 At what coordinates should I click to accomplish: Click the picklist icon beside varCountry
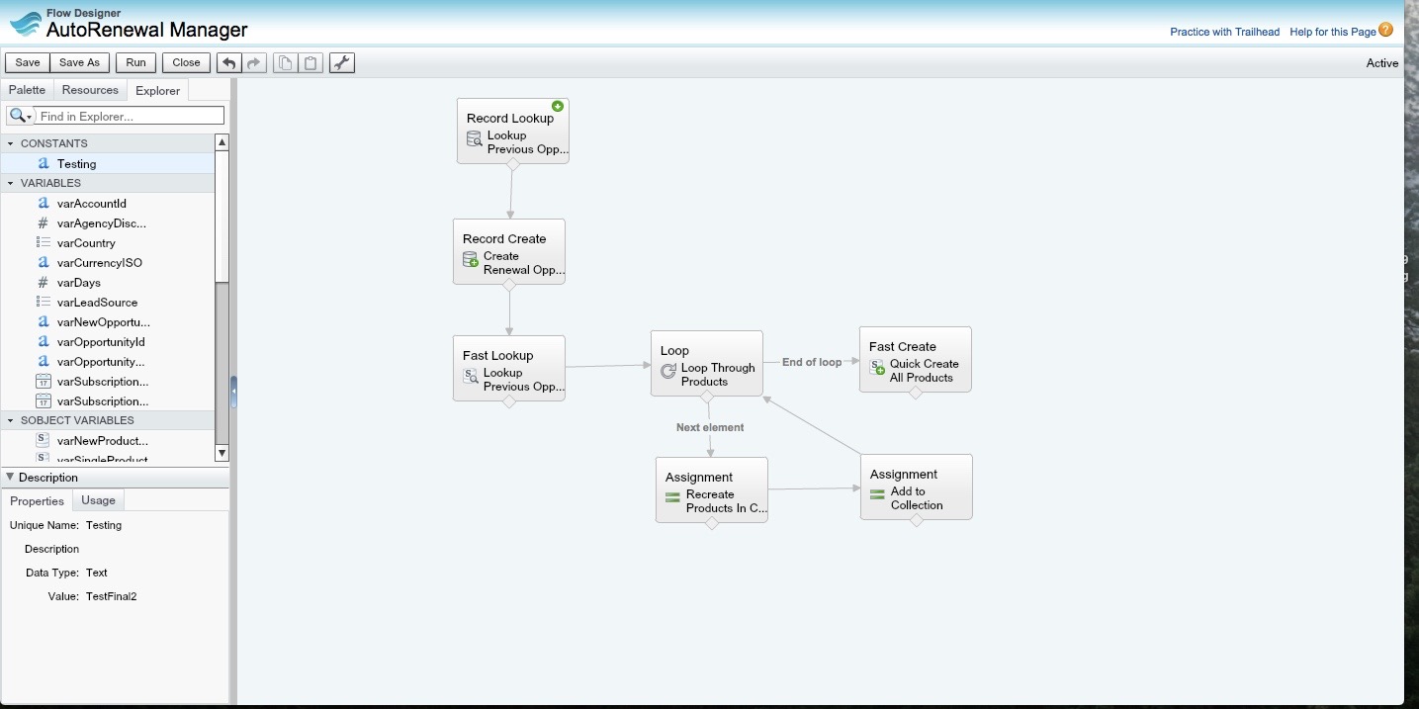[43, 243]
